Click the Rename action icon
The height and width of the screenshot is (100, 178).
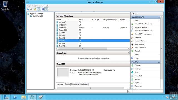pos(132,86)
